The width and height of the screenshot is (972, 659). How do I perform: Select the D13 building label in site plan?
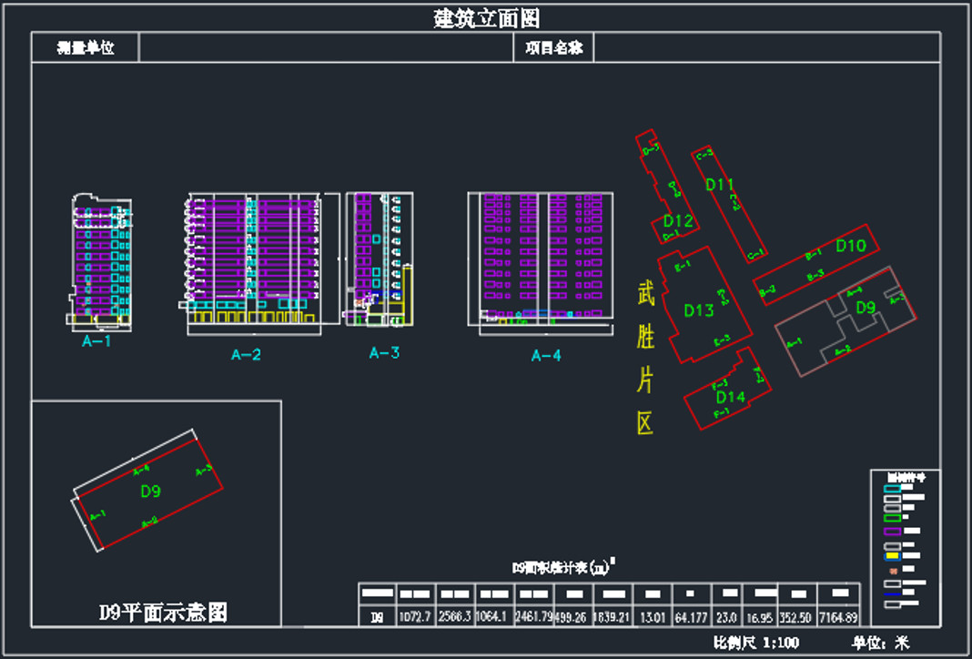point(699,310)
